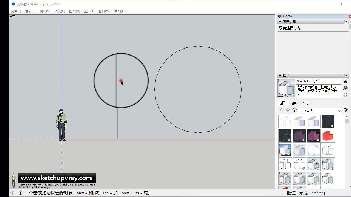
Task: Click the forward arrow in styles browser
Action: [x=288, y=110]
